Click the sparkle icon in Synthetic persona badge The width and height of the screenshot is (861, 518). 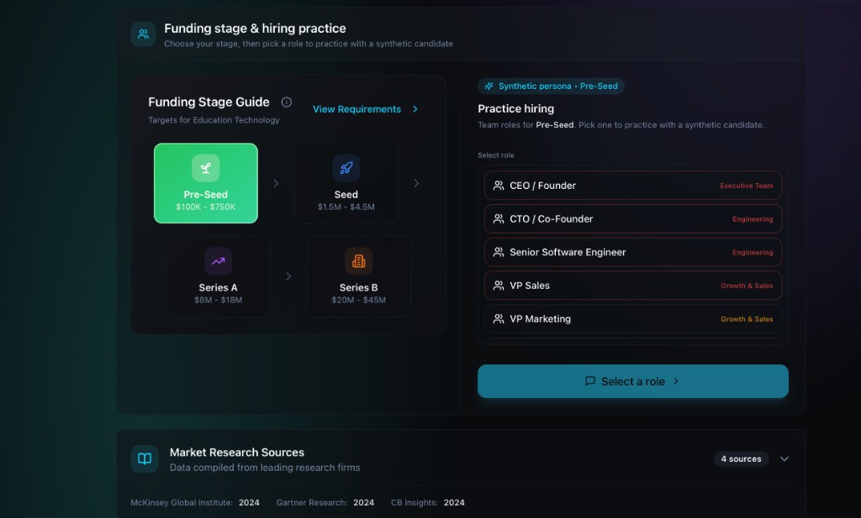(489, 86)
